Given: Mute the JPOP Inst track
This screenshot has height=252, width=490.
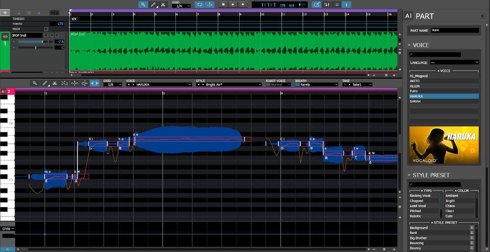Looking at the screenshot, I should coord(51,35).
